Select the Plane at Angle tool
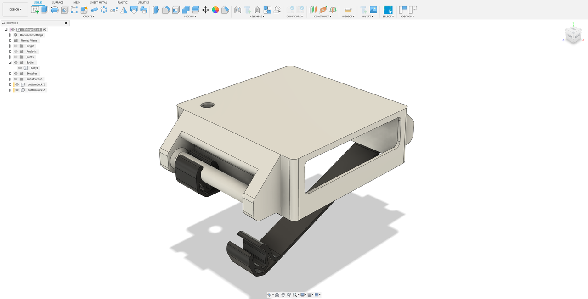This screenshot has width=588, height=299. (x=323, y=10)
